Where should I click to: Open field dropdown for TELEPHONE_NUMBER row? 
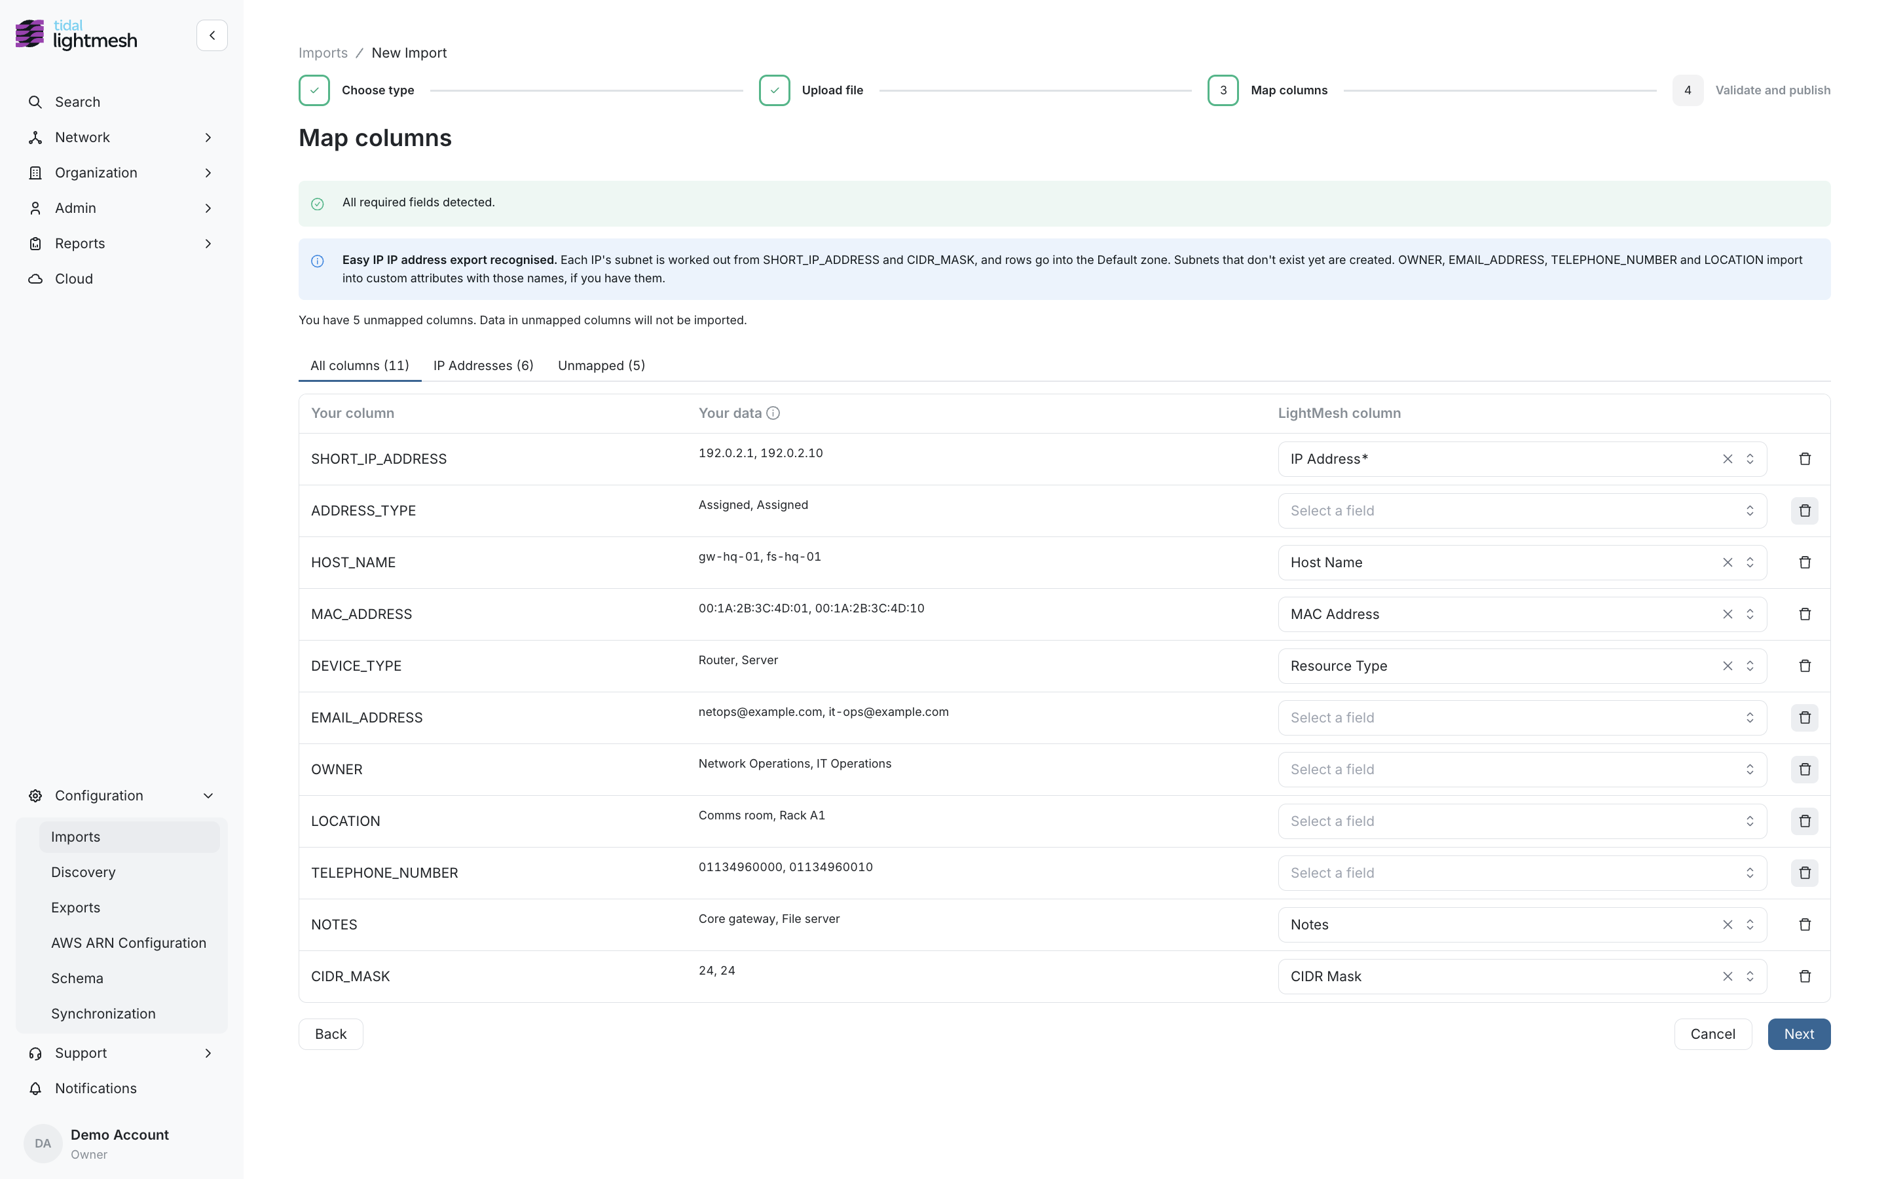(1521, 872)
